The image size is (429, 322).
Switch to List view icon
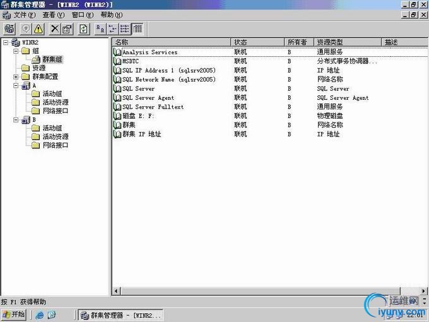coord(125,29)
